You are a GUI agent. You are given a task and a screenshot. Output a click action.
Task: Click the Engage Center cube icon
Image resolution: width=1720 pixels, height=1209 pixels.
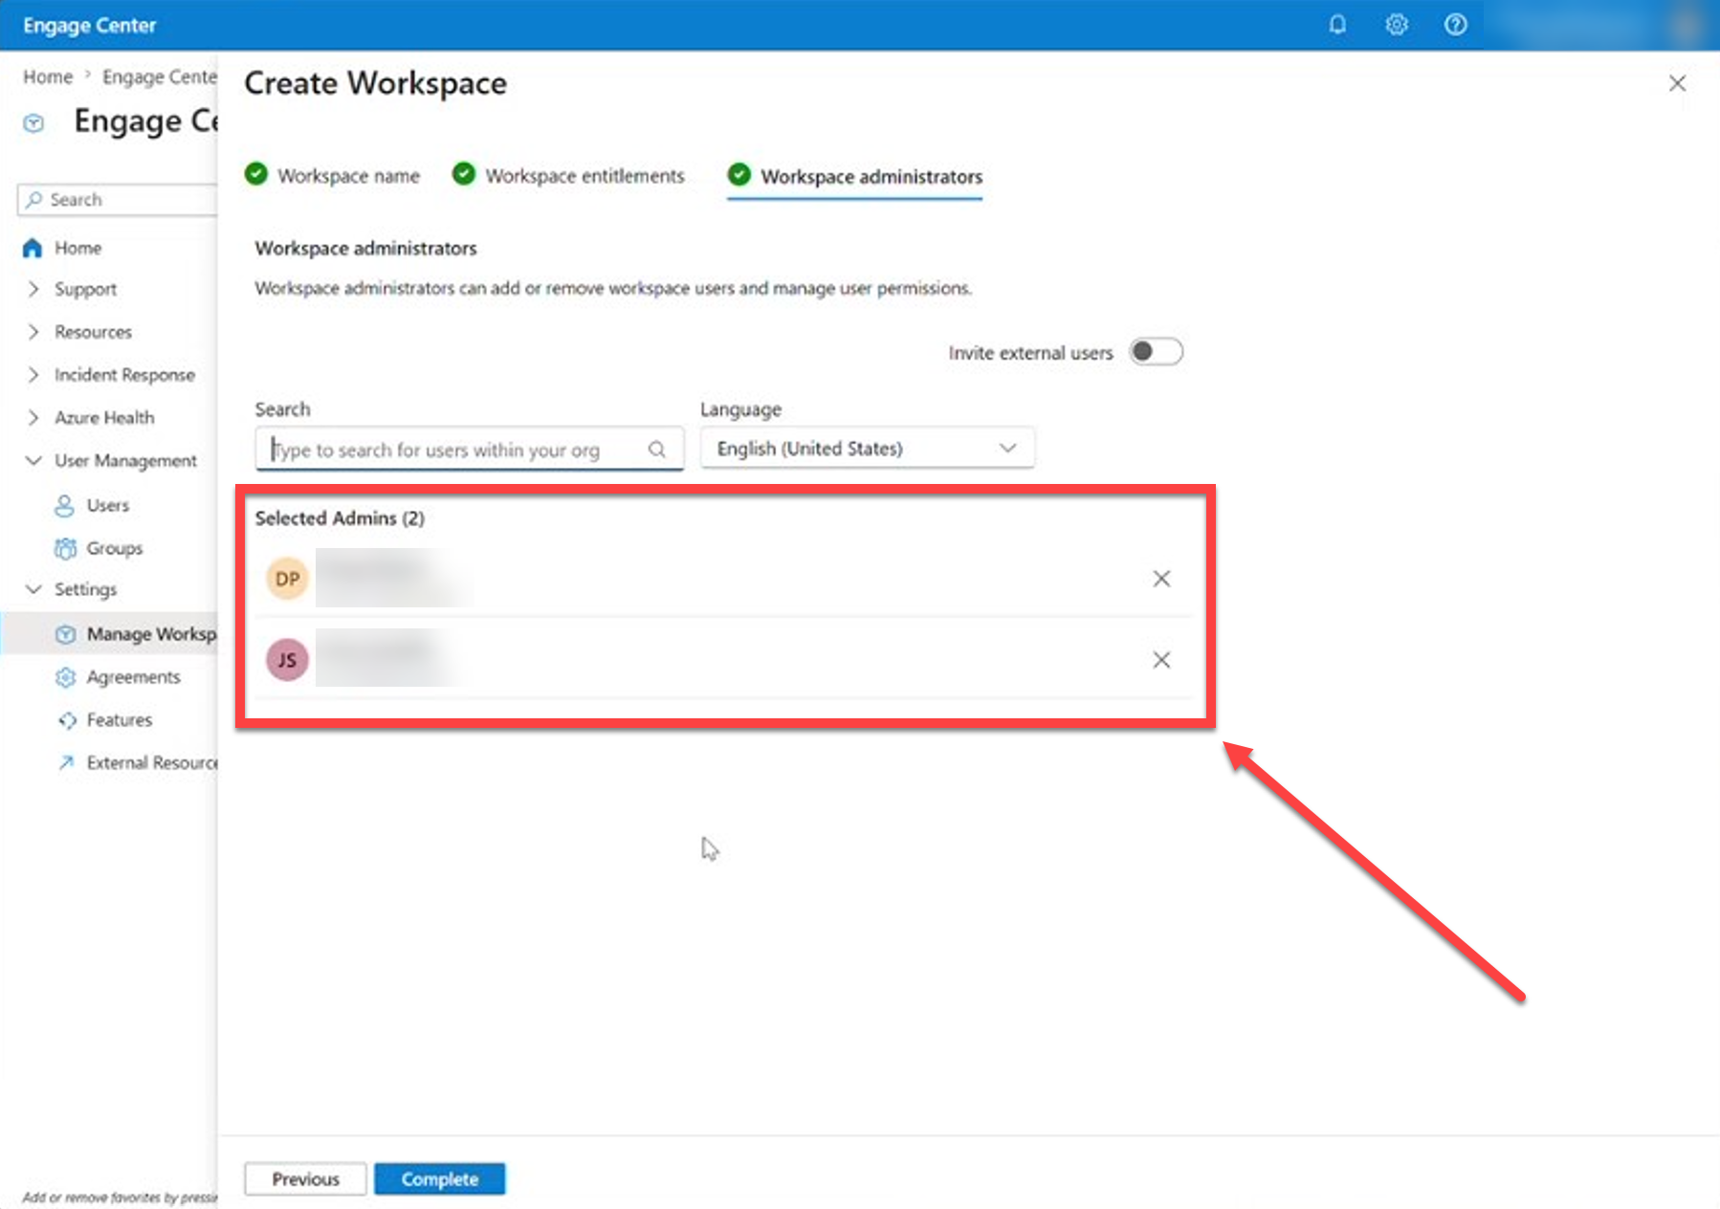(x=33, y=122)
